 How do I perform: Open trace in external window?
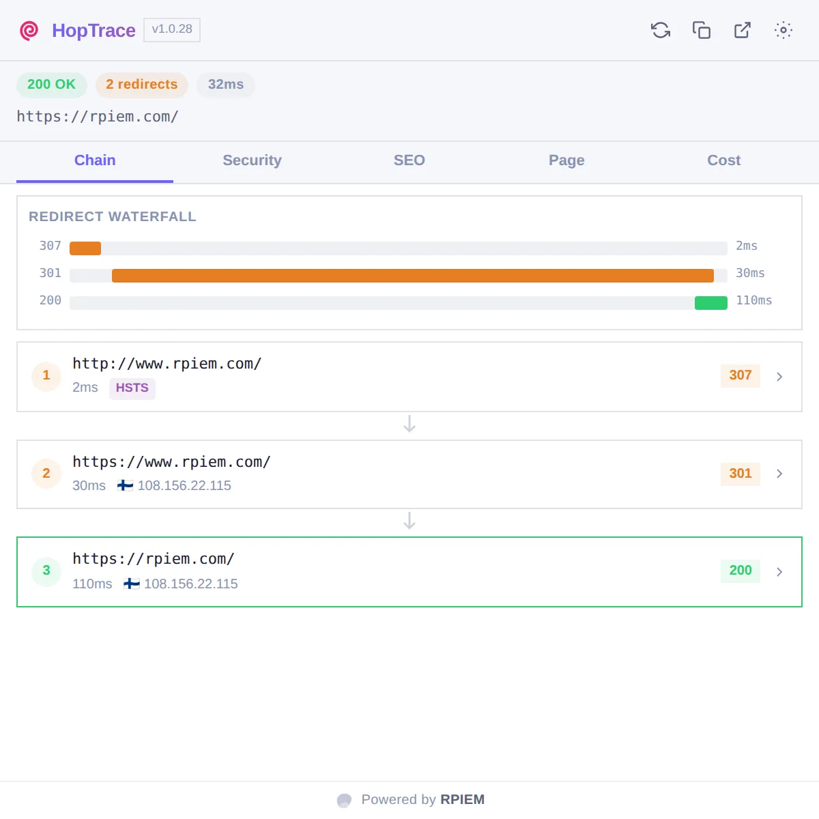pos(743,30)
